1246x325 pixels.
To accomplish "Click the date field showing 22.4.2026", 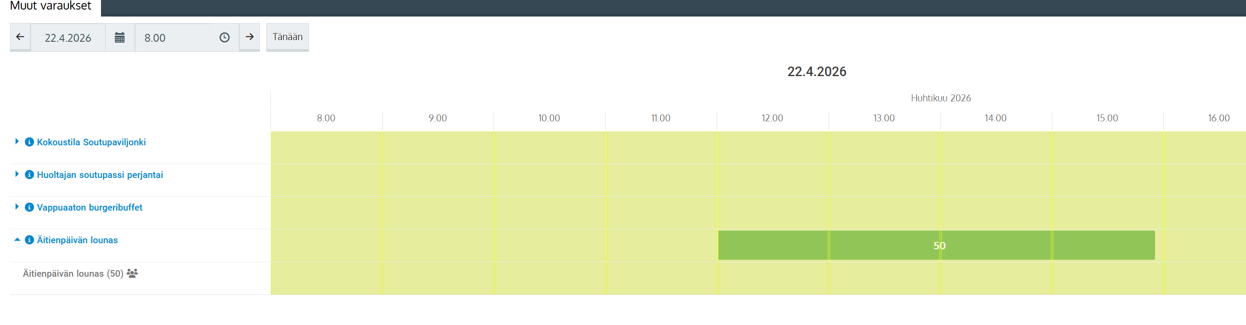I will pos(68,38).
